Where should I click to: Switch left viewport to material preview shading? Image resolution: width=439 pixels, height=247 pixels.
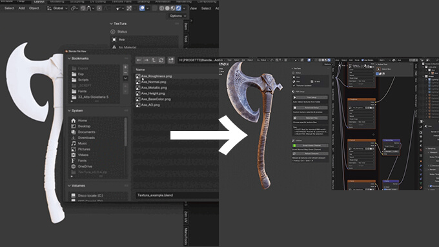173,8
